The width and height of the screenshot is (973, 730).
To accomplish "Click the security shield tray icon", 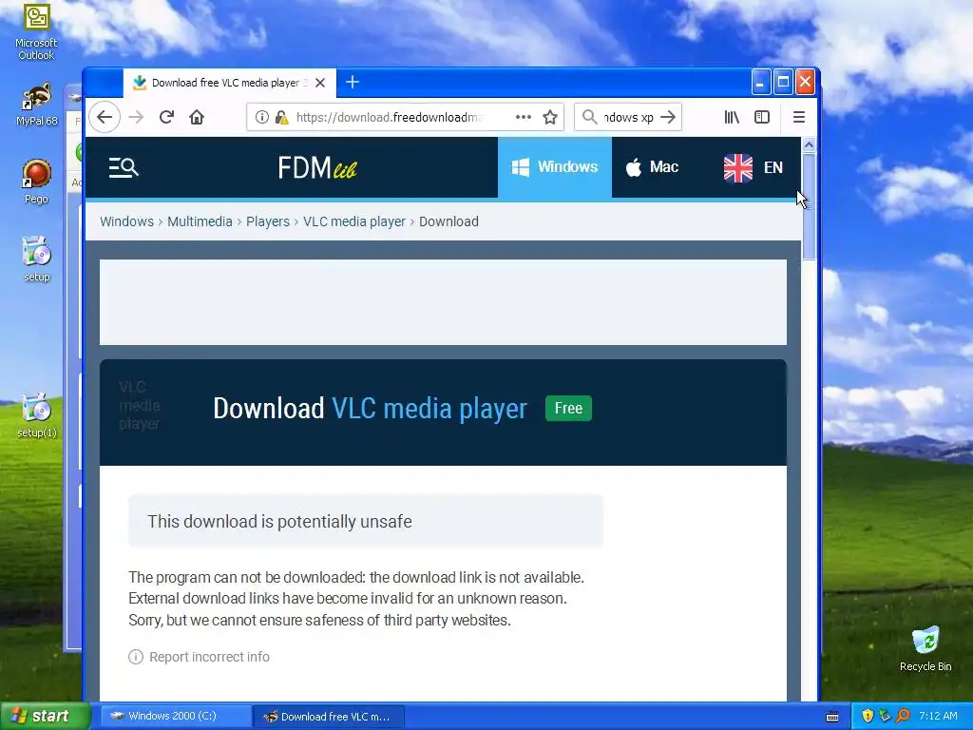I will [868, 717].
